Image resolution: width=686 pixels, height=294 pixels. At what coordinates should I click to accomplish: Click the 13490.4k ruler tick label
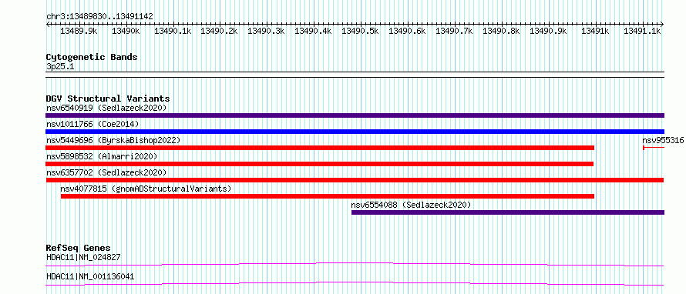pos(313,31)
